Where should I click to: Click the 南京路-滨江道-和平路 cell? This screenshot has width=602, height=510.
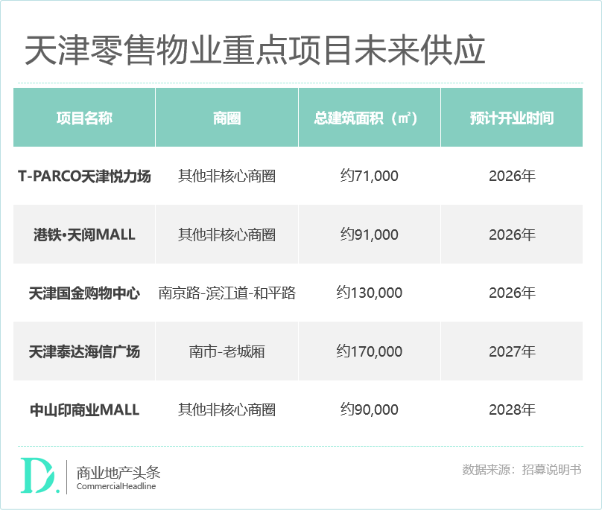click(x=227, y=293)
